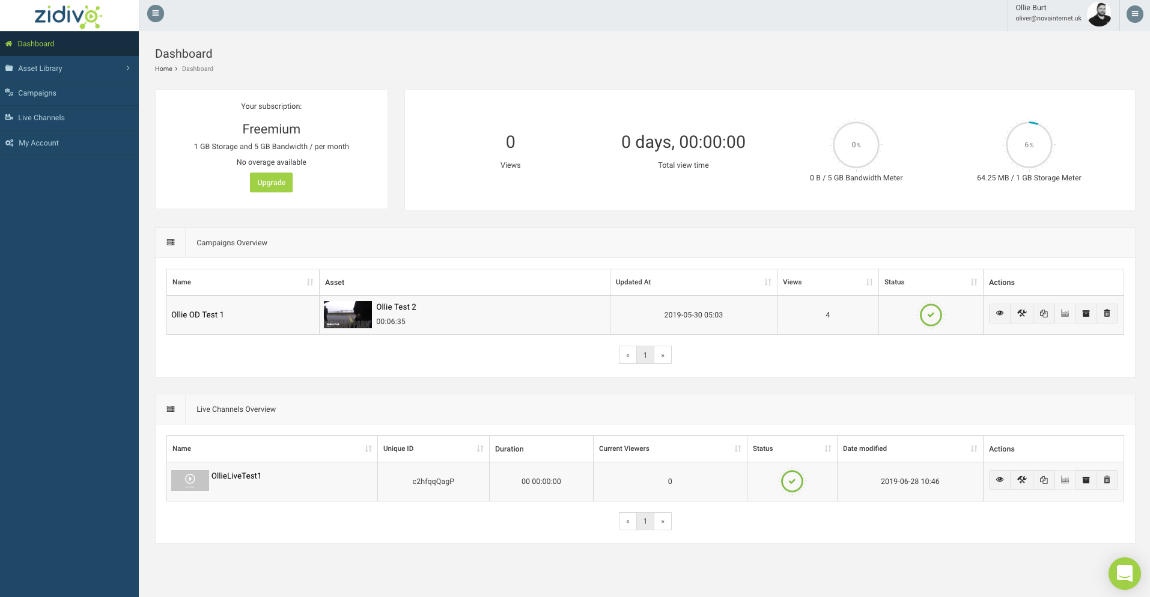The width and height of the screenshot is (1150, 597).
Task: Open the top-right user menu button
Action: tap(1134, 14)
